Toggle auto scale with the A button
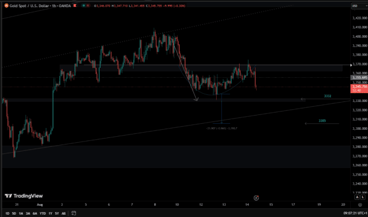The width and height of the screenshot is (368, 217). point(357,197)
